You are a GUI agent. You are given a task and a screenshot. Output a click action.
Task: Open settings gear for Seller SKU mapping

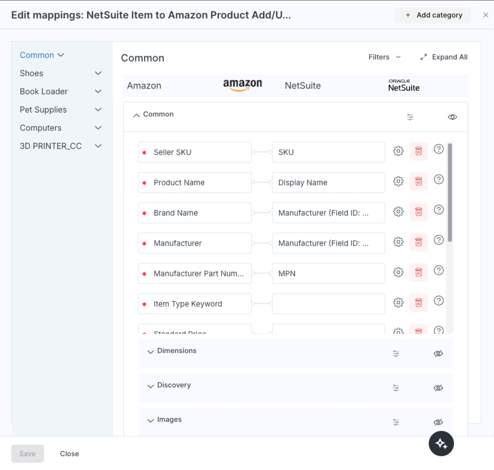pyautogui.click(x=398, y=151)
